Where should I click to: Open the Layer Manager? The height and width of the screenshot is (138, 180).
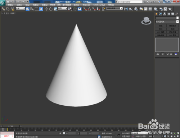[x=136, y=9]
